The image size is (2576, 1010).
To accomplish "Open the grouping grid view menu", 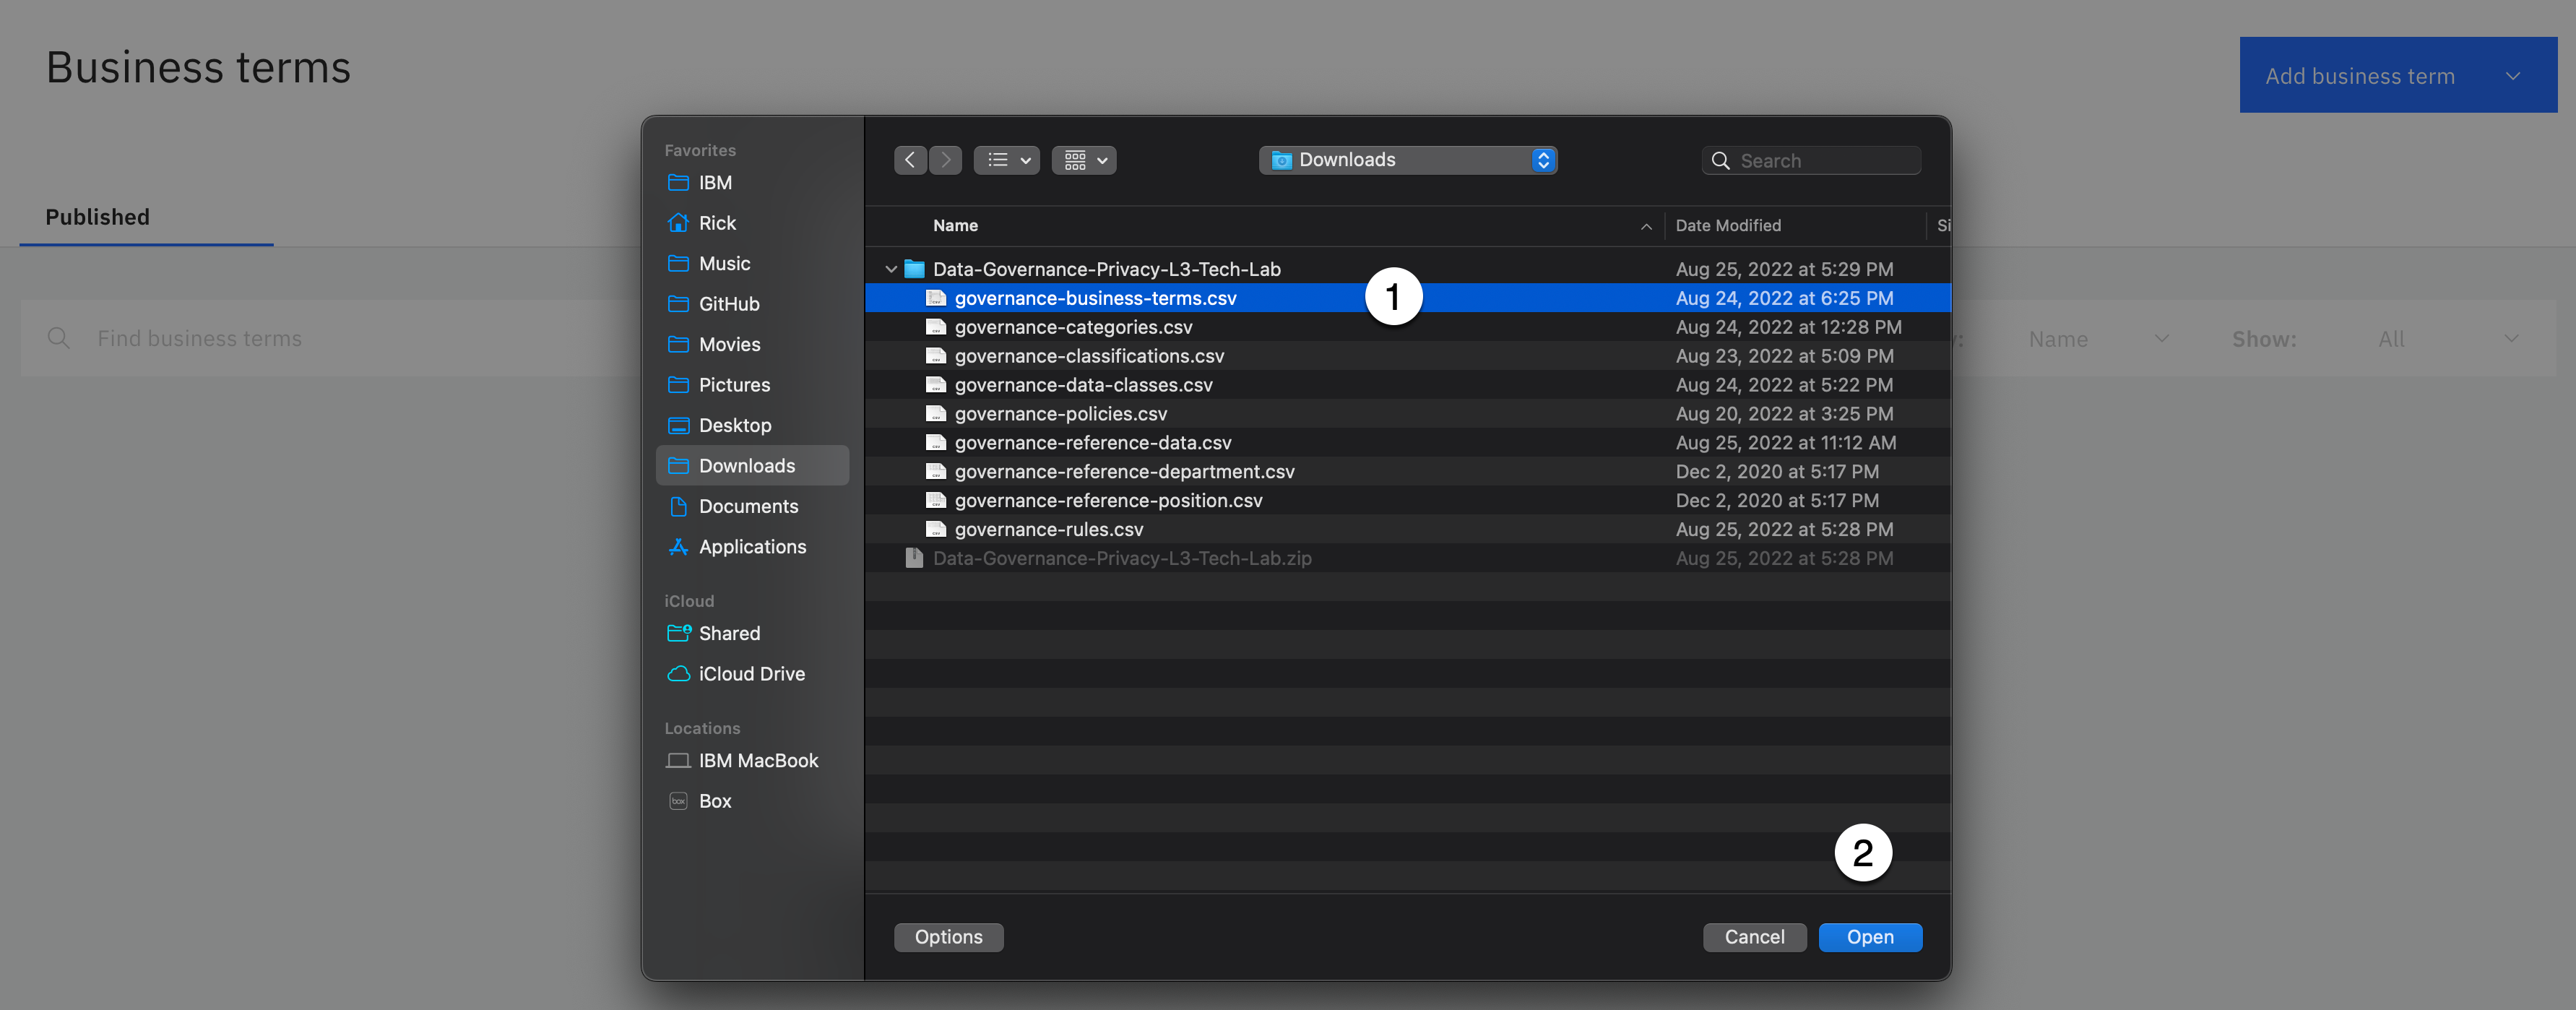I will (1084, 160).
